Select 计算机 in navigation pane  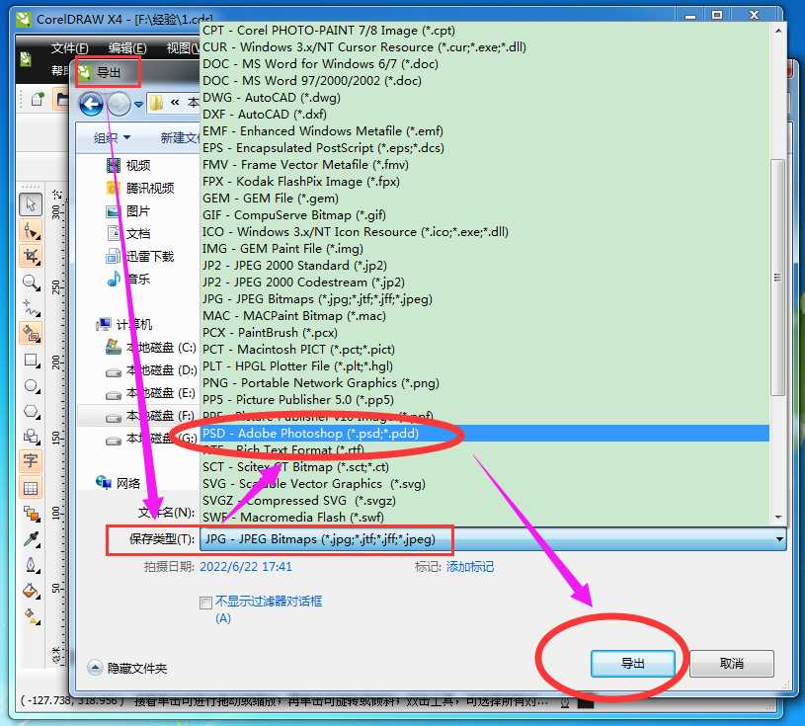[123, 325]
